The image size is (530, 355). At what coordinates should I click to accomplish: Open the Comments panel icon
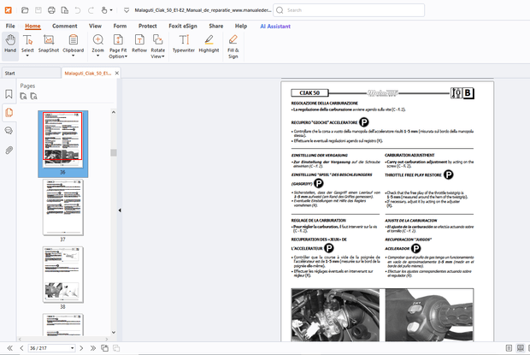tap(9, 131)
